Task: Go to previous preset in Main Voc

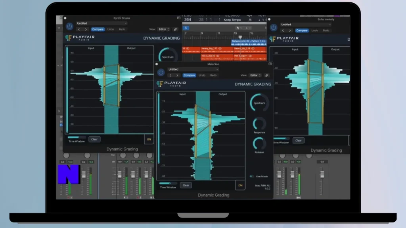Action: point(170,76)
